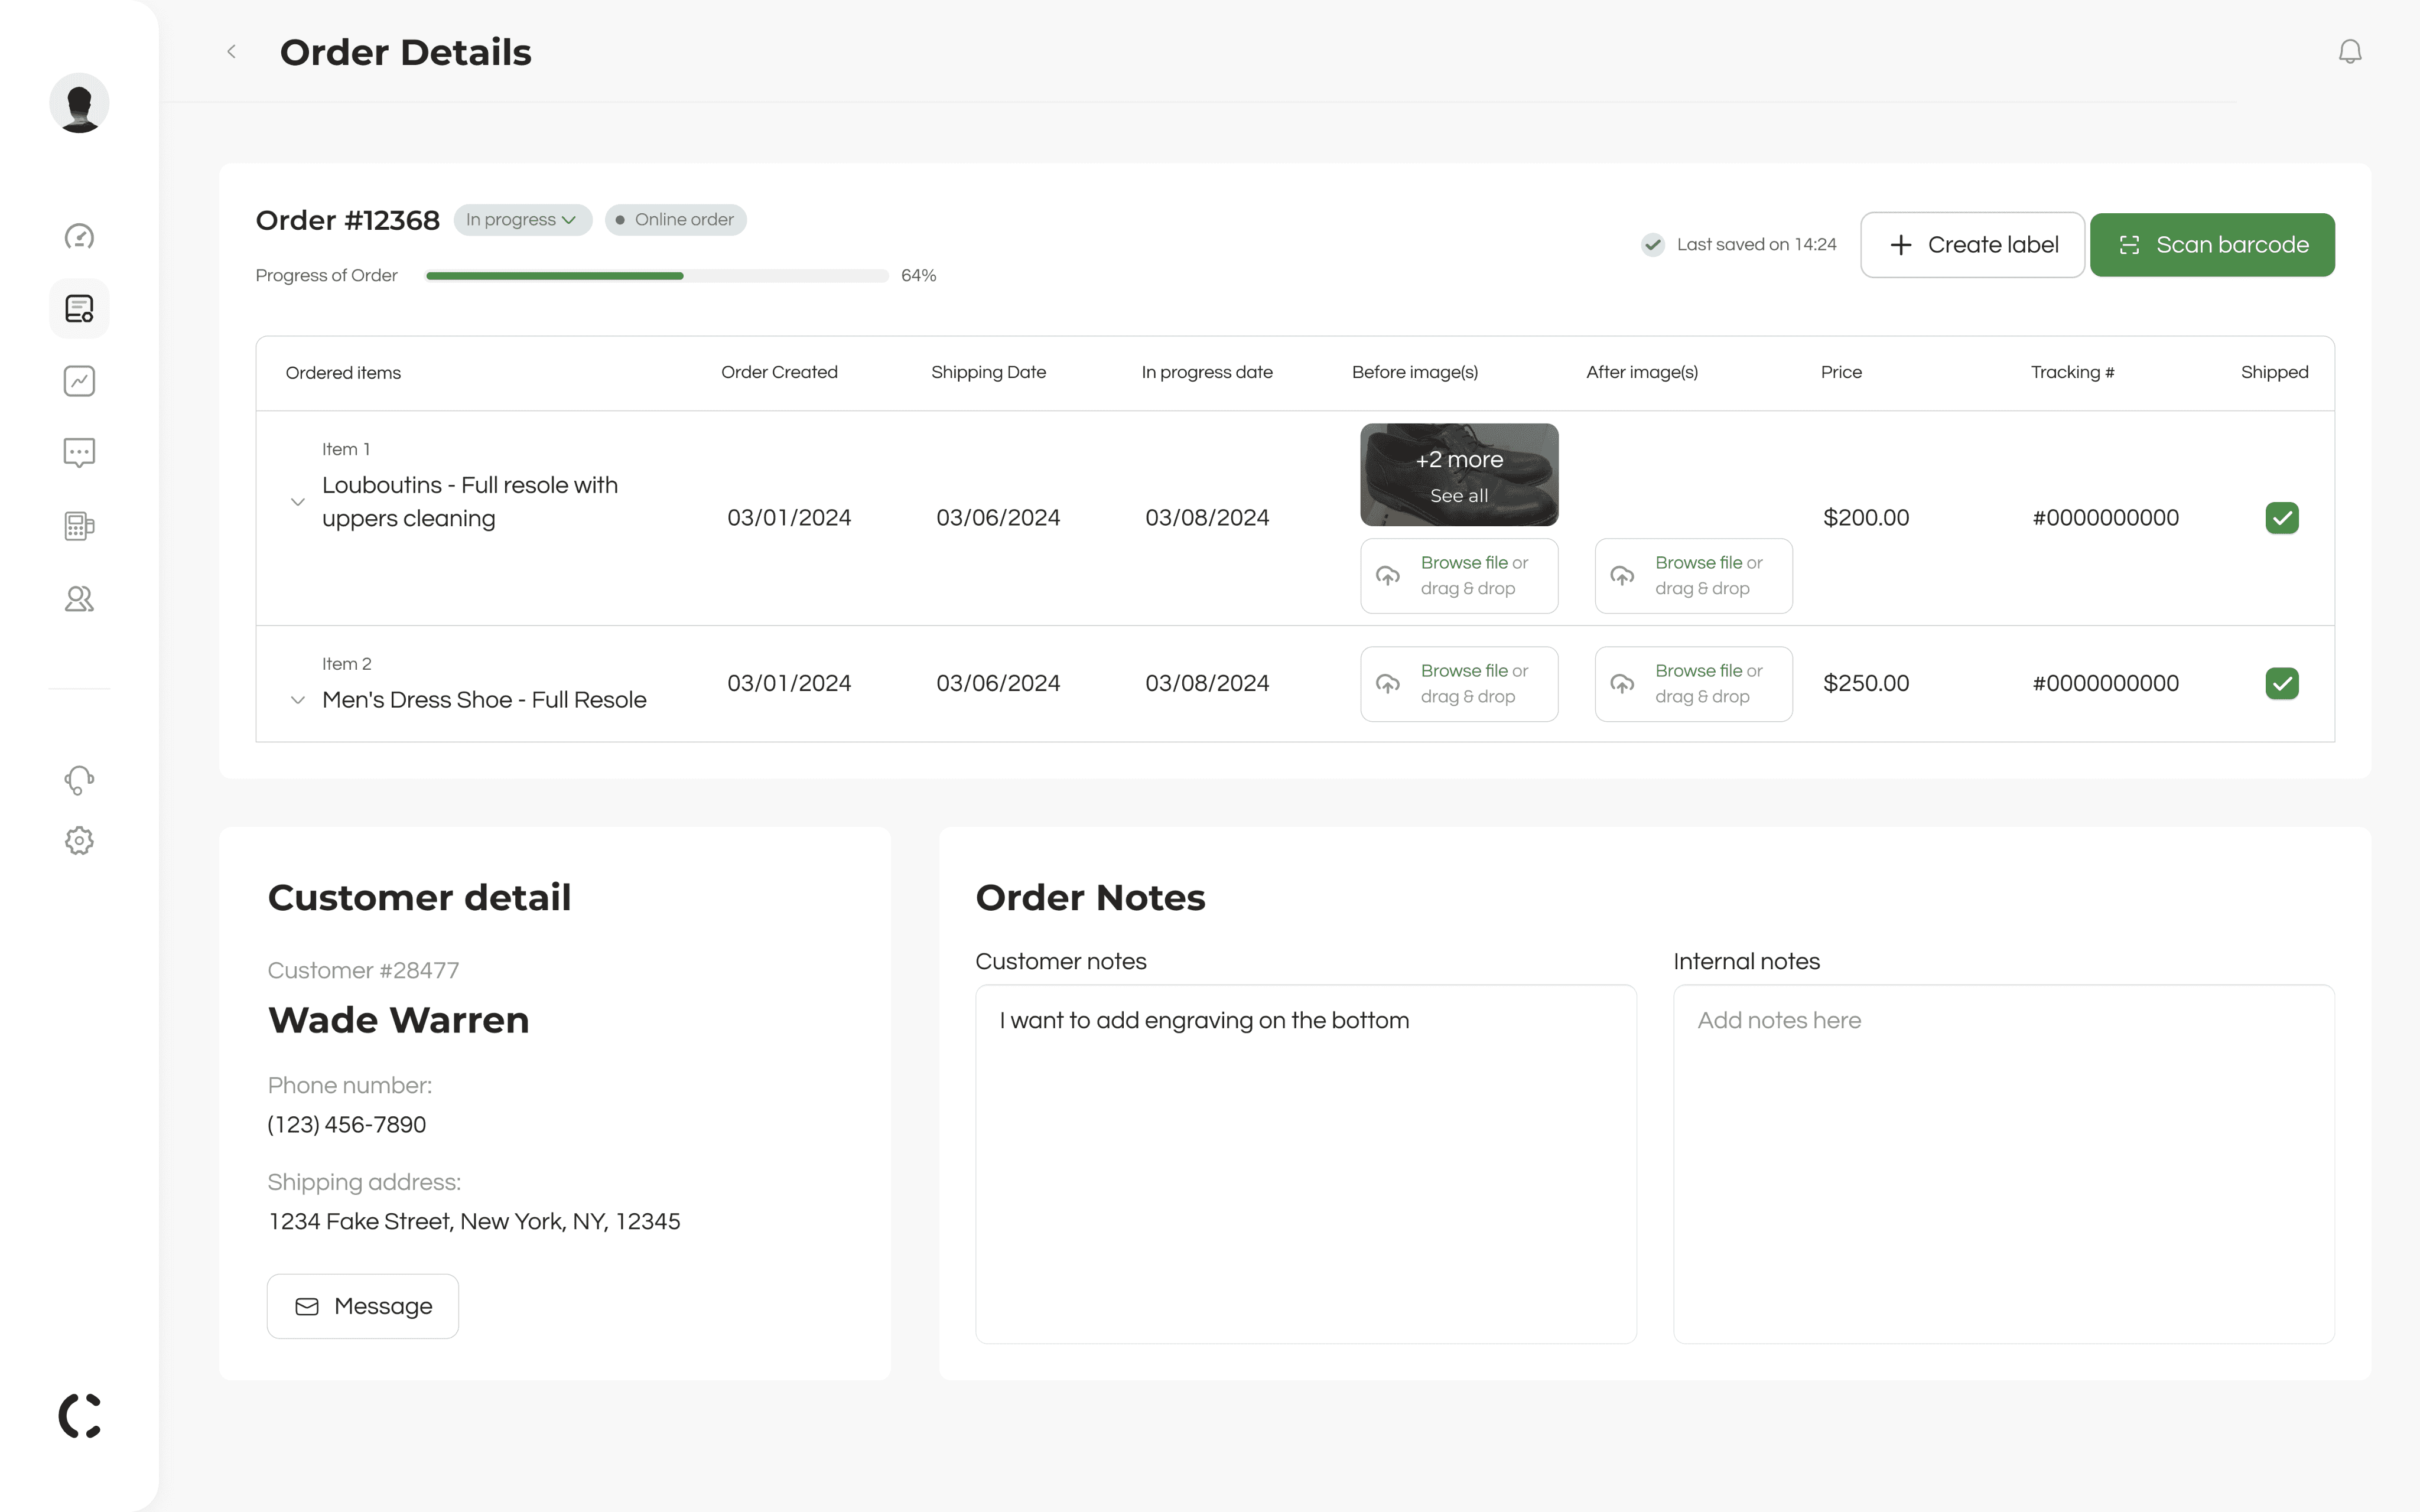2420x1512 pixels.
Task: Click customer name Wade Warren
Action: (x=398, y=1020)
